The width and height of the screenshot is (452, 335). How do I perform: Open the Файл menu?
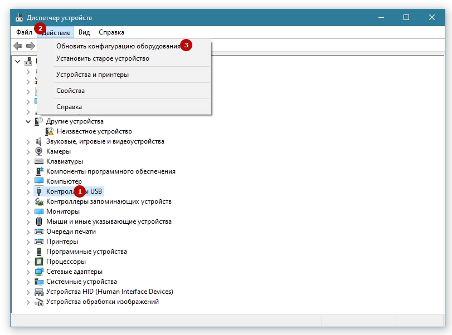(x=24, y=32)
